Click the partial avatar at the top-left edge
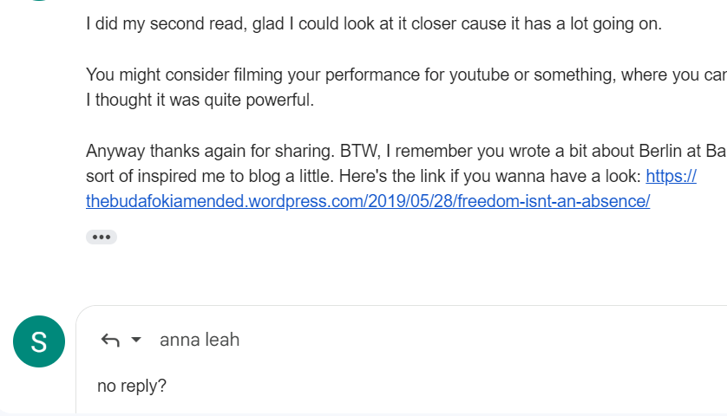 [x=39, y=3]
